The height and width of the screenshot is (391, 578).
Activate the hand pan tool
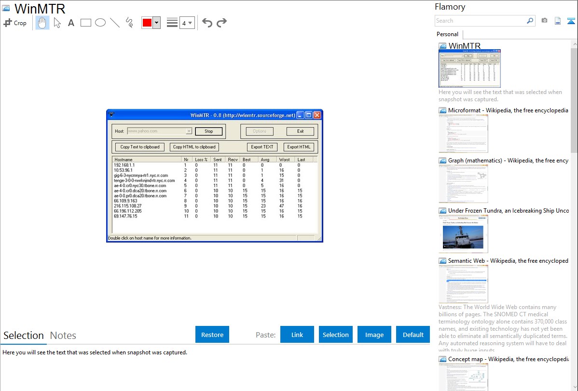tap(42, 23)
